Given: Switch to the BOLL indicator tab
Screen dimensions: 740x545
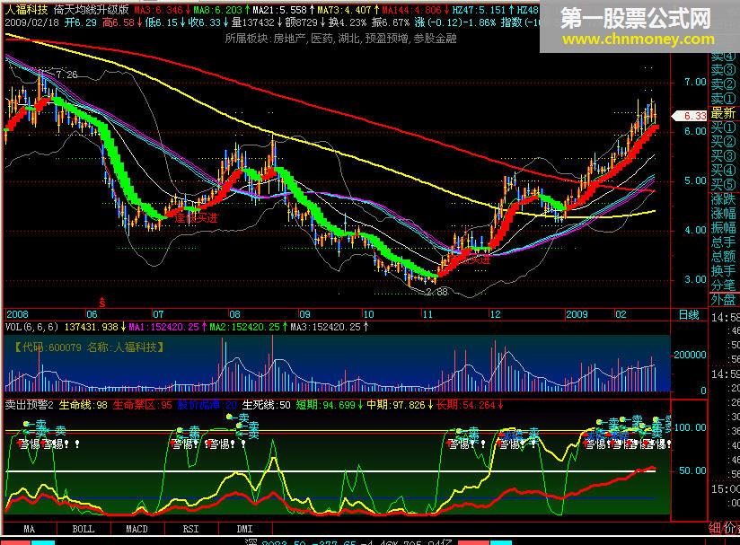Looking at the screenshot, I should pyautogui.click(x=83, y=529).
